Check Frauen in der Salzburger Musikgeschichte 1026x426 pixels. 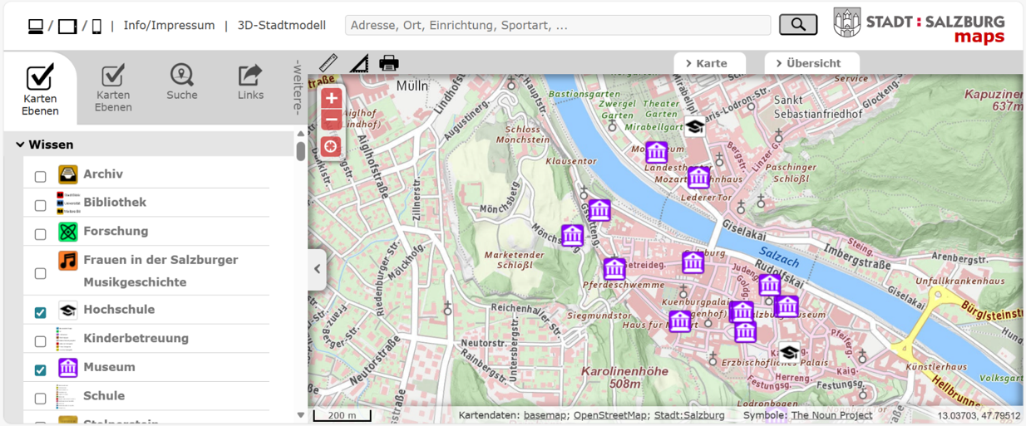coord(40,273)
